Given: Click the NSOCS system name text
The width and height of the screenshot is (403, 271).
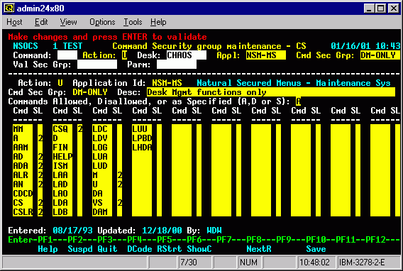Looking at the screenshot, I should [26, 46].
